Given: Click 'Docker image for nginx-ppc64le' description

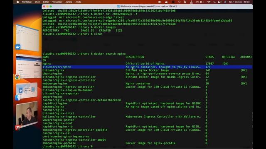Looking at the screenshot, I should coord(150,143).
